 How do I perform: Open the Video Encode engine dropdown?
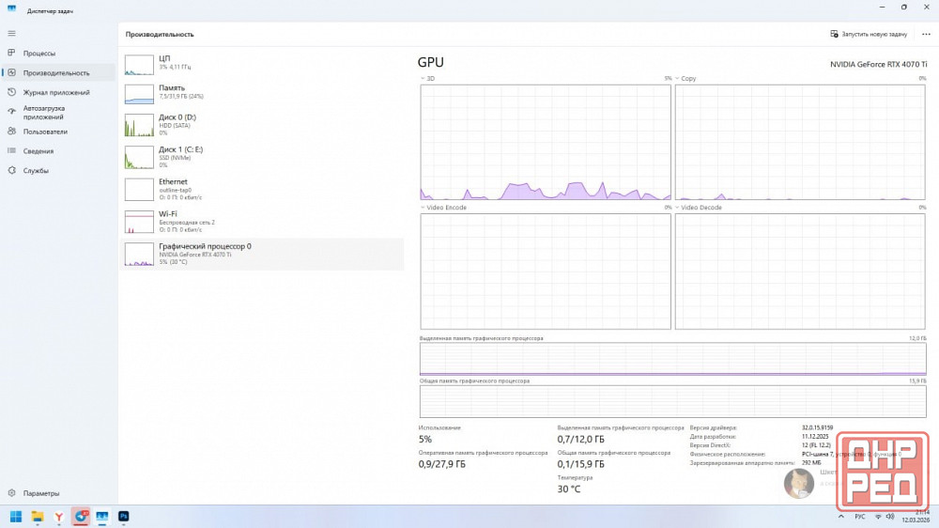click(423, 208)
